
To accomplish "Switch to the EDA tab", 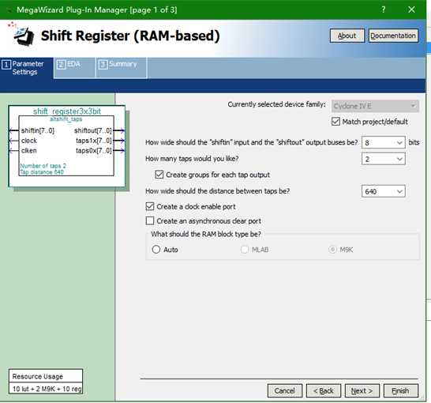I will point(74,67).
